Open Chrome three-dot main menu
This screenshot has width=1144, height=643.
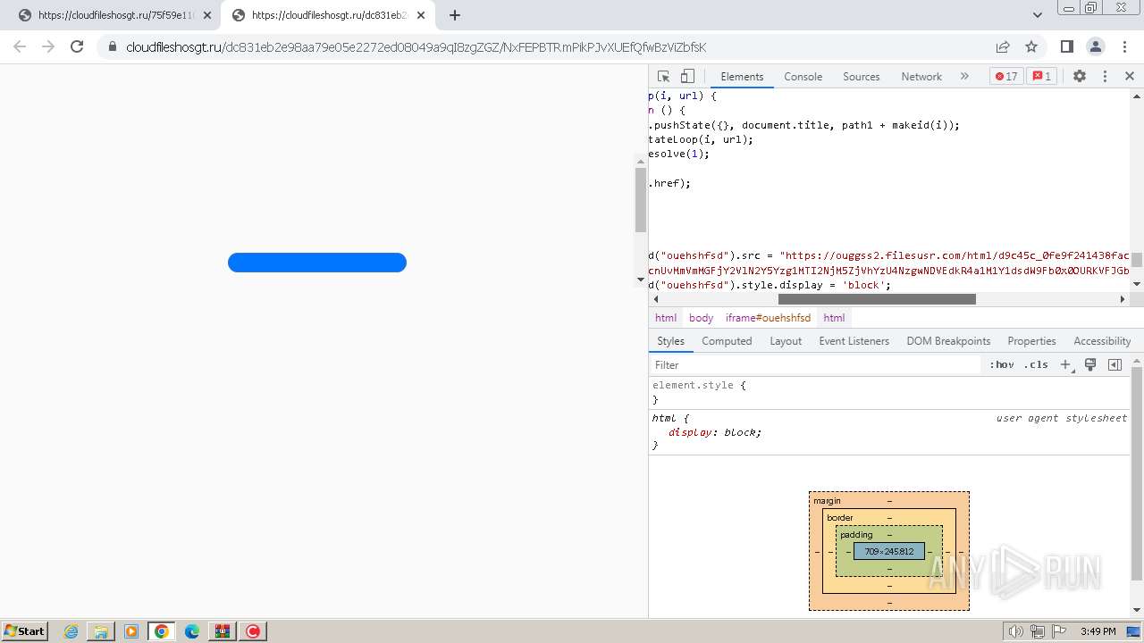[x=1123, y=46]
